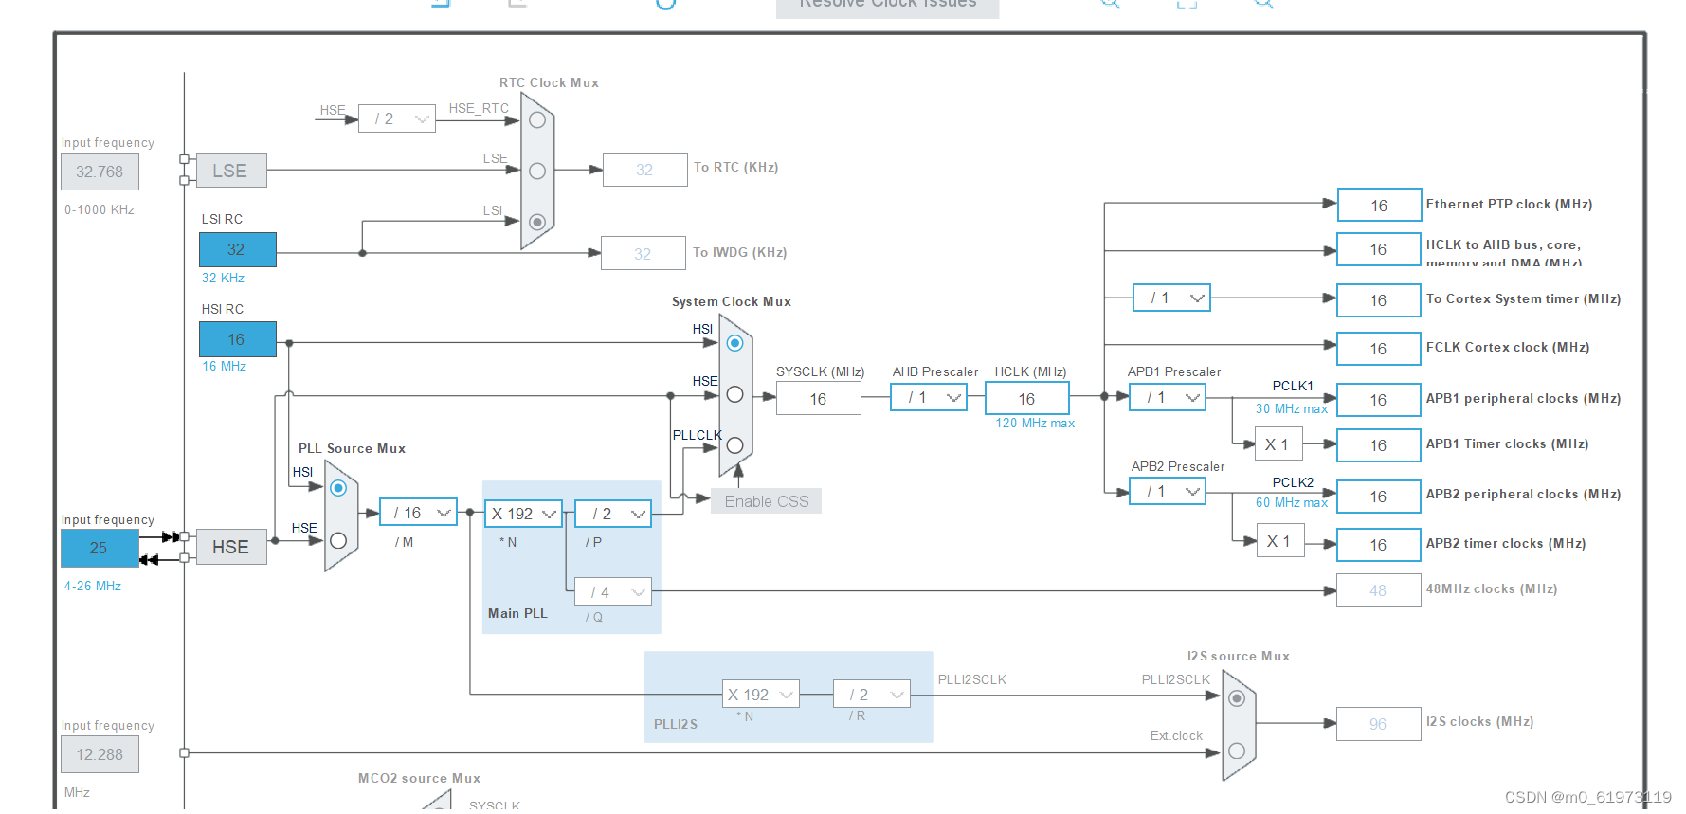Select HSE in PLL Source Mux
This screenshot has width=1686, height=814.
pos(338,540)
